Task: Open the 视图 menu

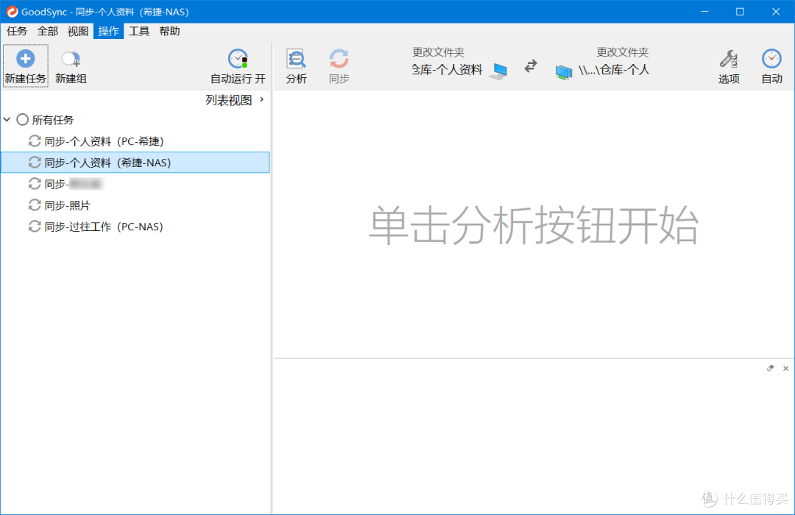Action: coord(78,31)
